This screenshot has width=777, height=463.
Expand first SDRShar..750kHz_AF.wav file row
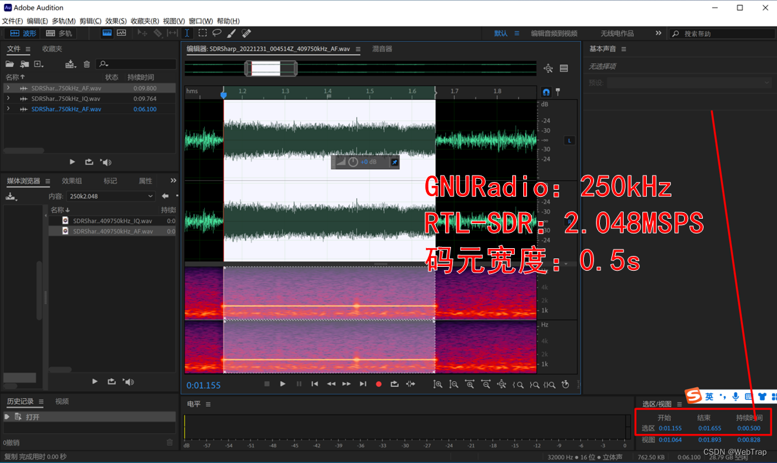[x=8, y=88]
